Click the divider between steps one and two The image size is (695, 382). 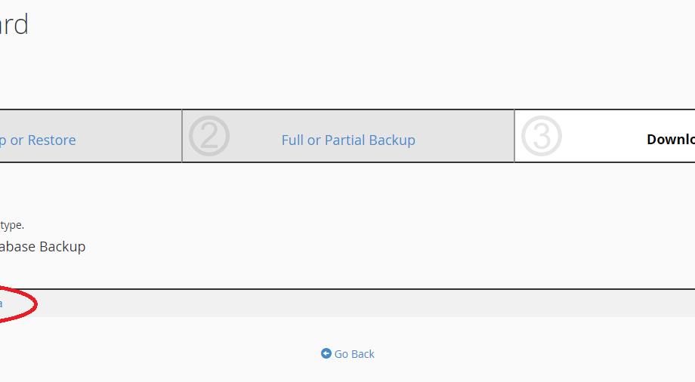[x=182, y=136]
